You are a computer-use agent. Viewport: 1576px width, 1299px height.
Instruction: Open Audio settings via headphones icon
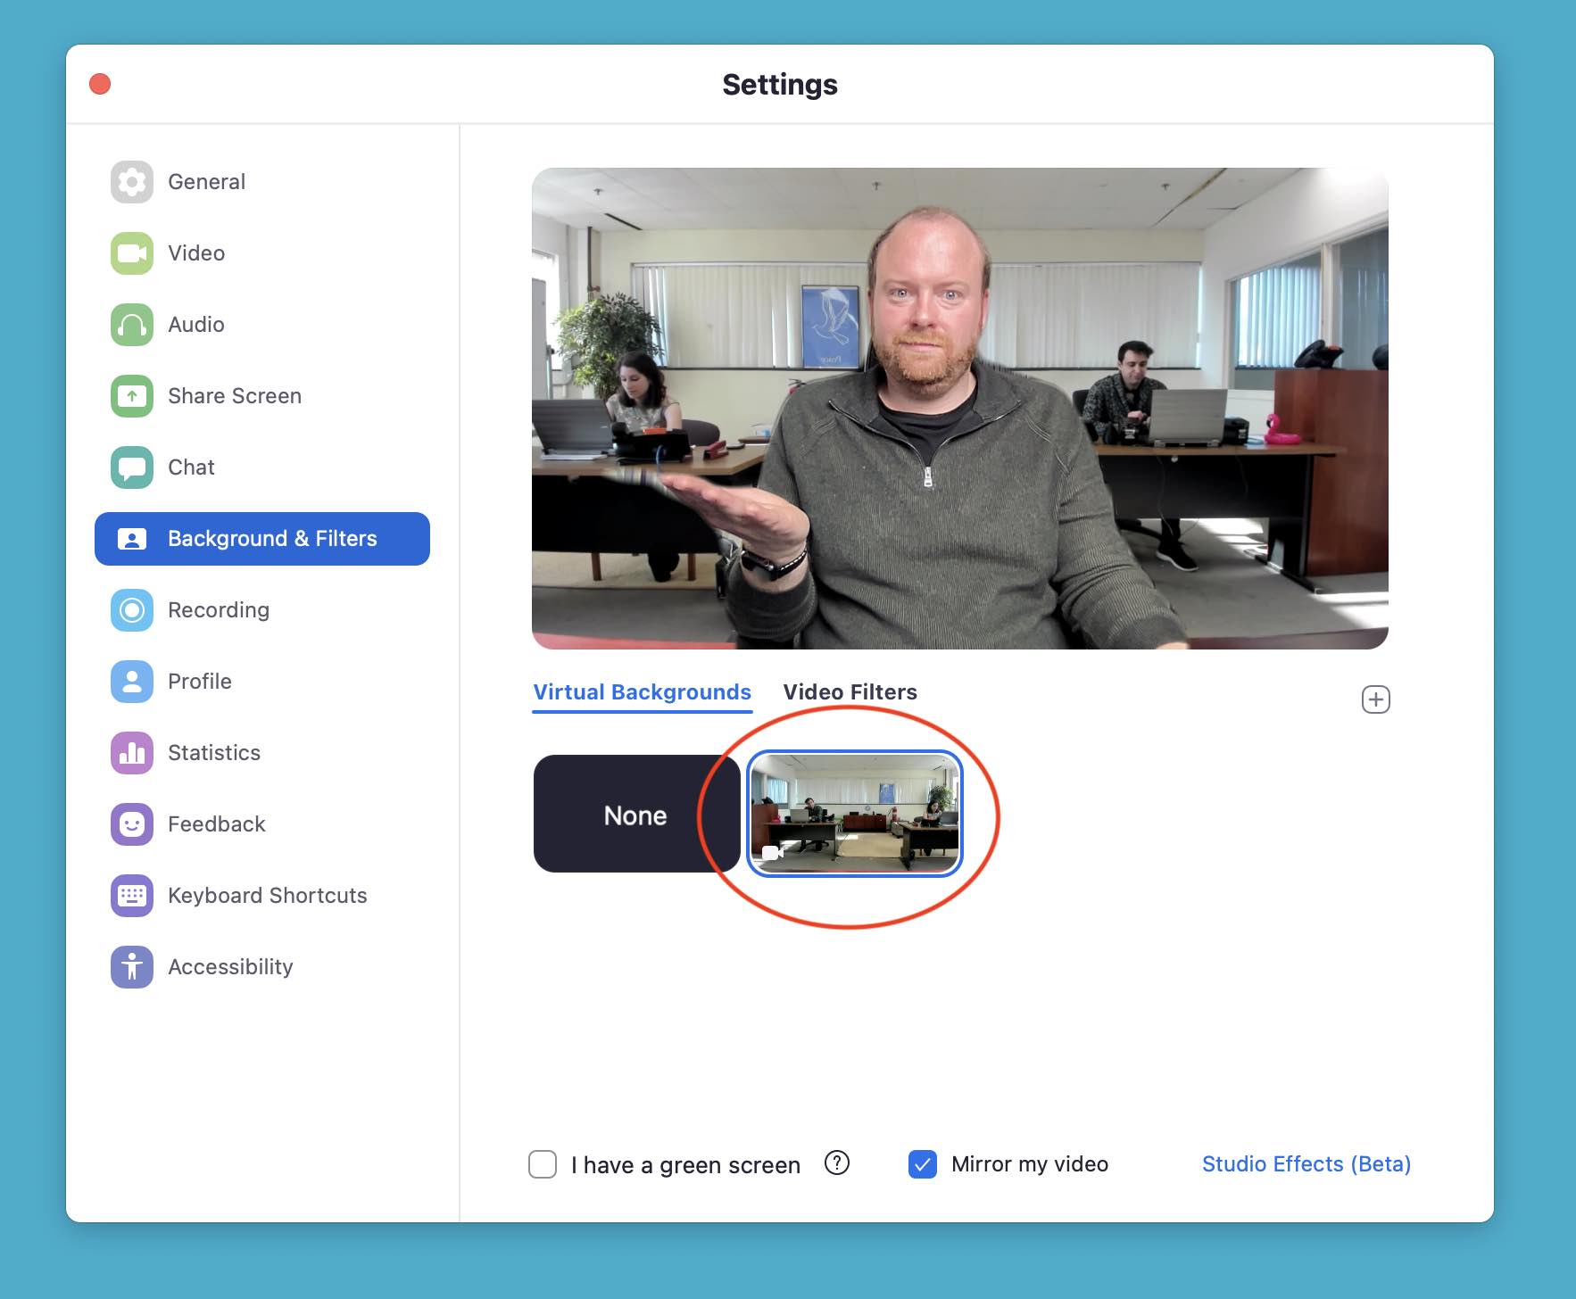[x=132, y=325]
